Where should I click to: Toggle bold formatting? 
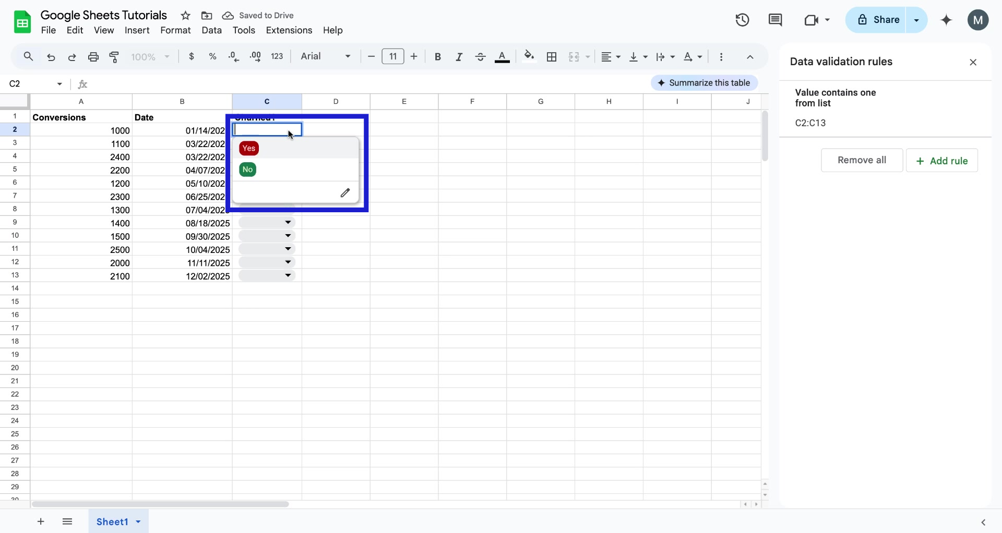[x=438, y=57]
